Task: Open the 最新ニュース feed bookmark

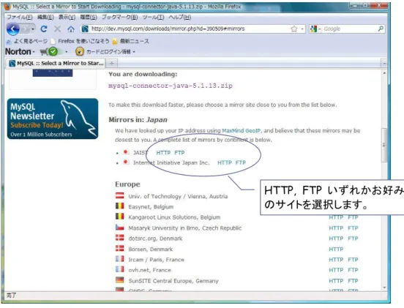Action: click(131, 41)
